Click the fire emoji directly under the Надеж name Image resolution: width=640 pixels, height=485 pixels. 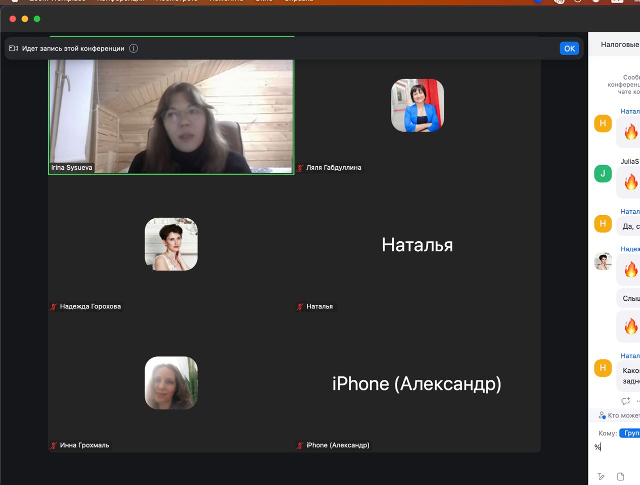click(x=630, y=269)
